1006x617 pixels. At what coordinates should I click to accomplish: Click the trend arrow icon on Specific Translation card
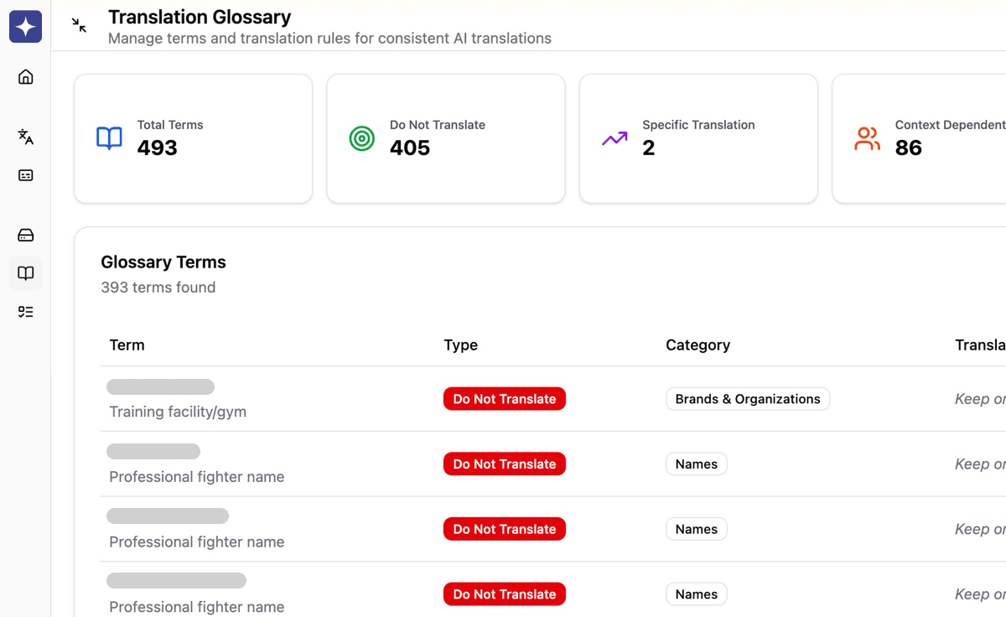click(x=614, y=139)
